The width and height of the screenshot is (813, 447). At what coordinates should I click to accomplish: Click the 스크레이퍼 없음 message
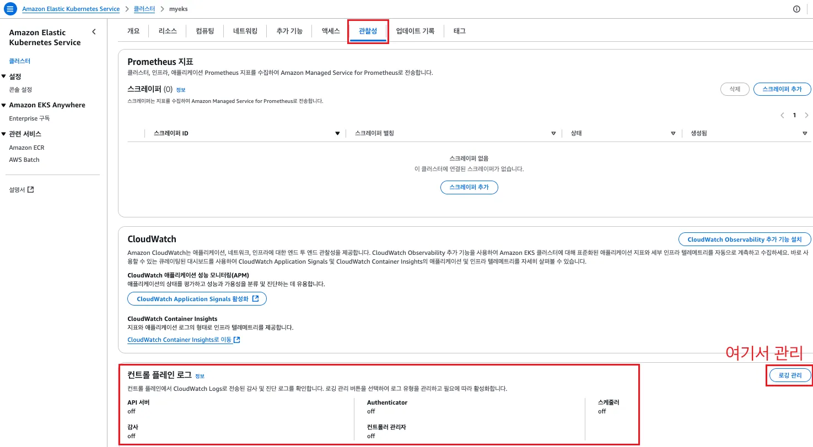point(469,159)
